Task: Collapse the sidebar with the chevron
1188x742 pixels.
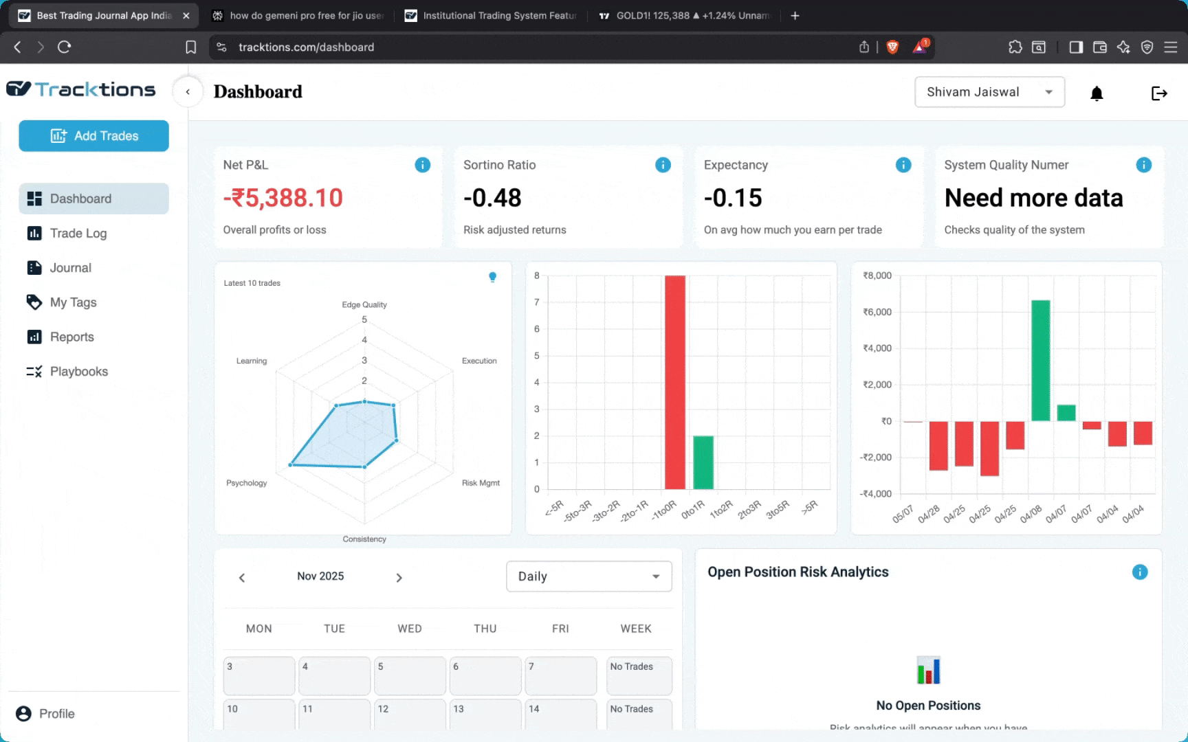Action: pyautogui.click(x=187, y=91)
